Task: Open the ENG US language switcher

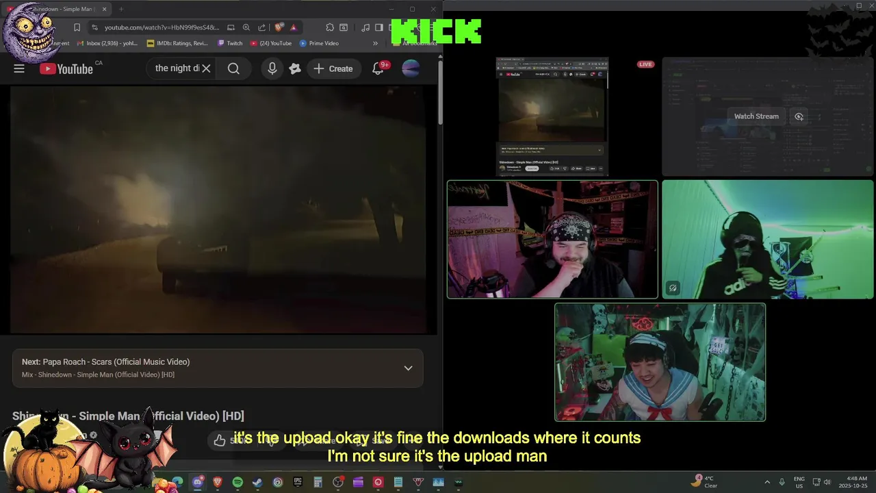Action: click(x=799, y=482)
